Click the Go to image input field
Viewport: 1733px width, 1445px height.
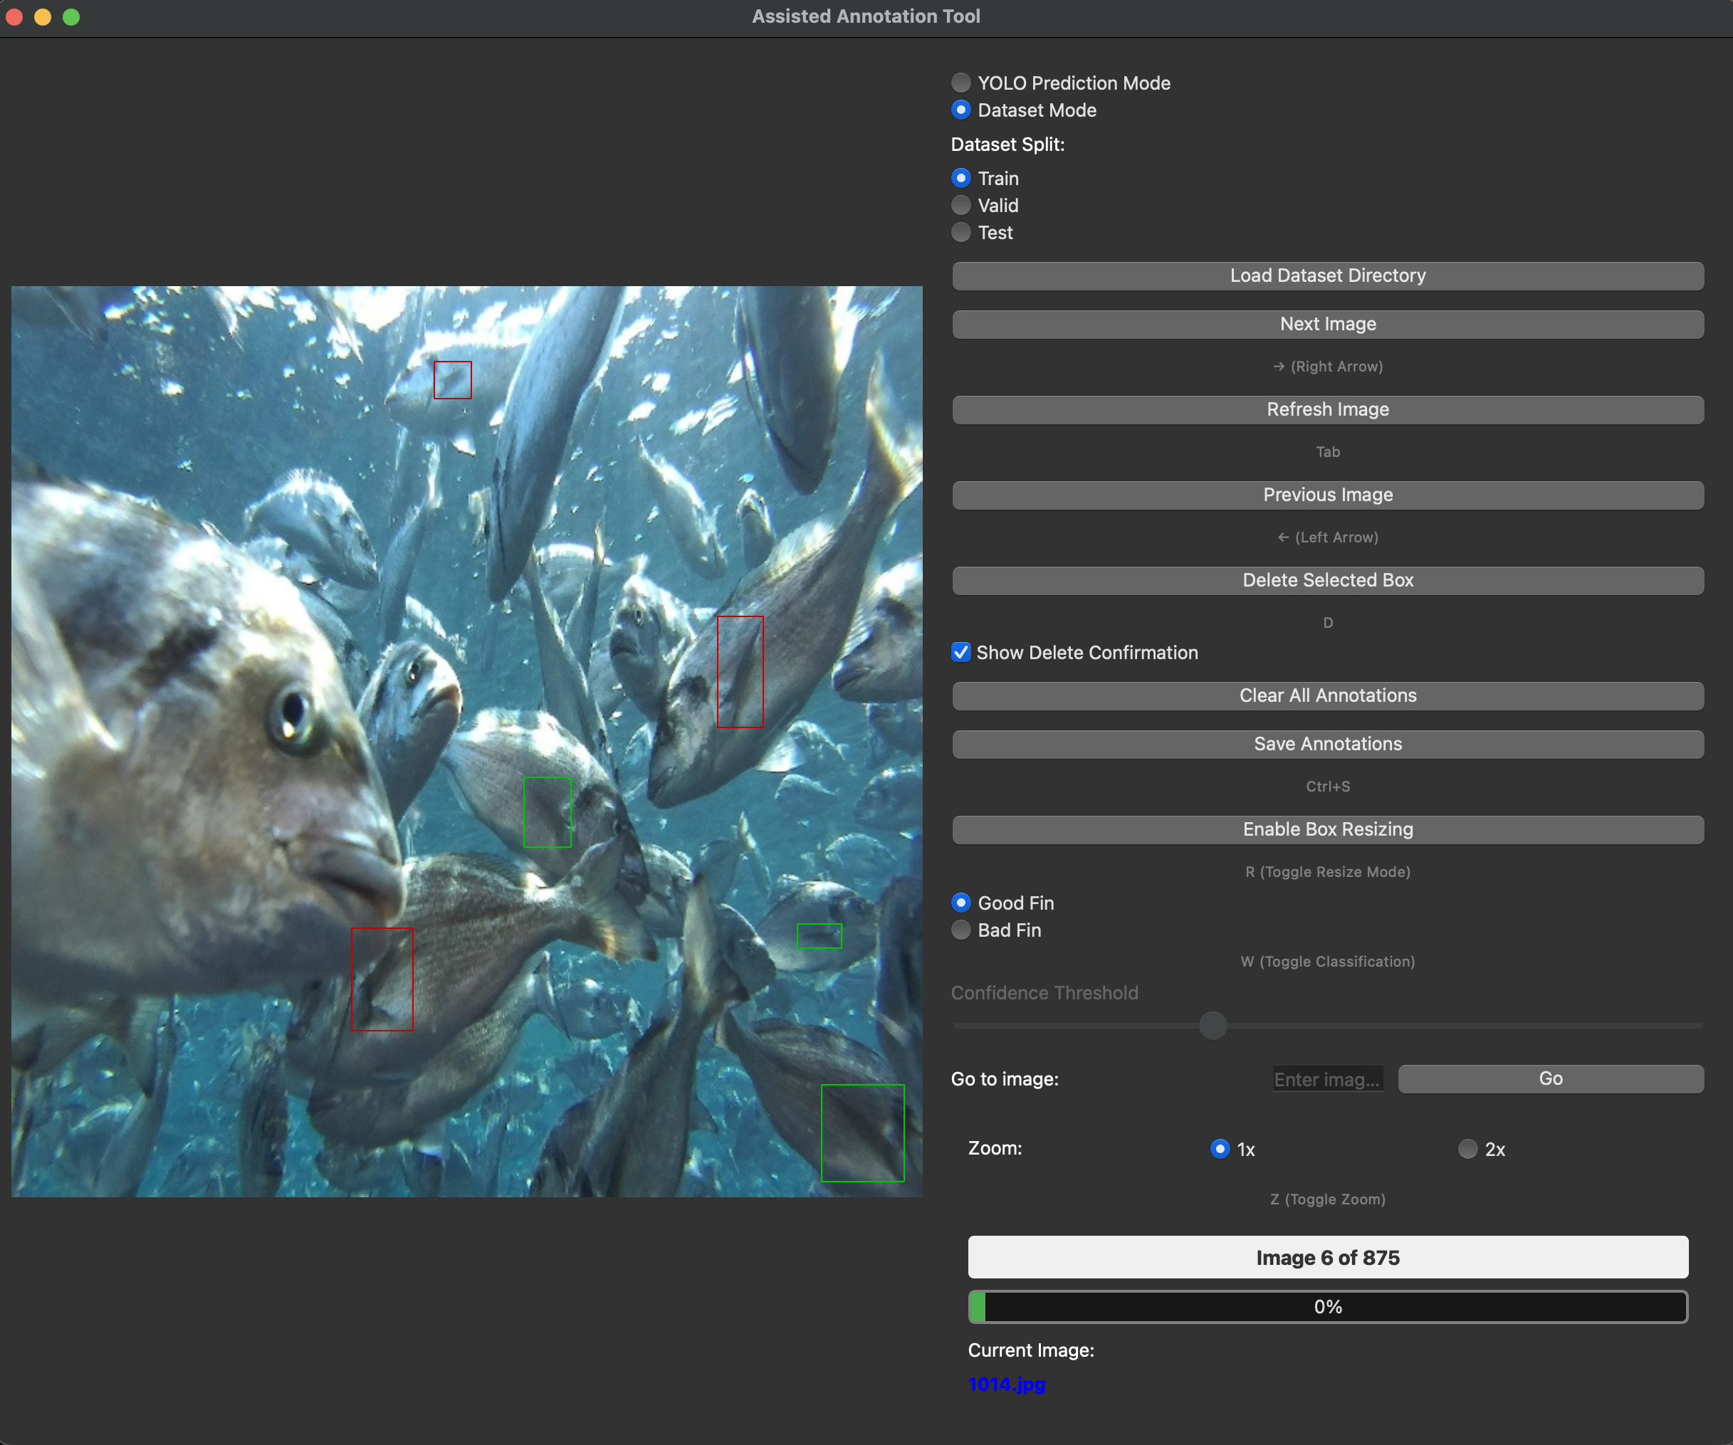1327,1078
